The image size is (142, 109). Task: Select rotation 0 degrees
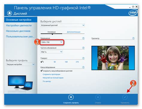pos(42,62)
